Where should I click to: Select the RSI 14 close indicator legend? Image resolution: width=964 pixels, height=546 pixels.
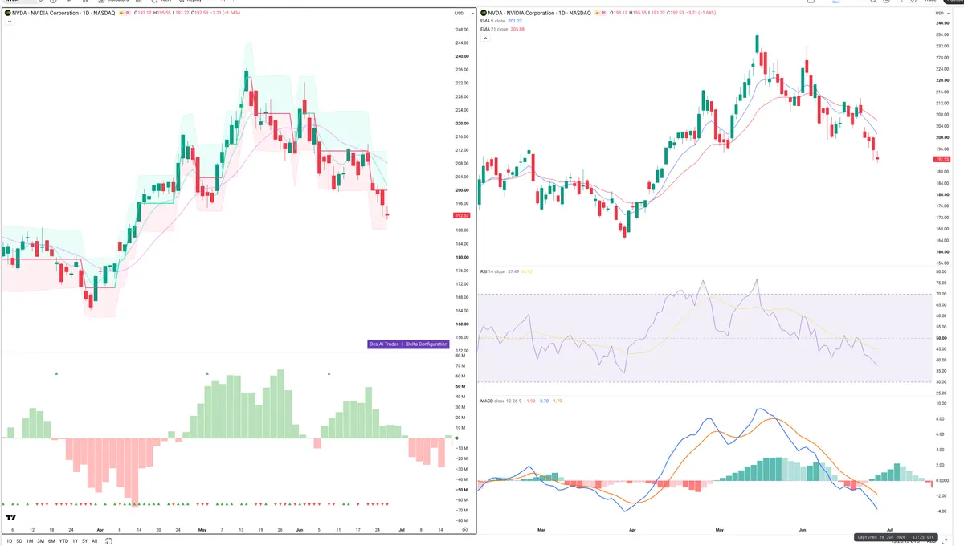[505, 271]
